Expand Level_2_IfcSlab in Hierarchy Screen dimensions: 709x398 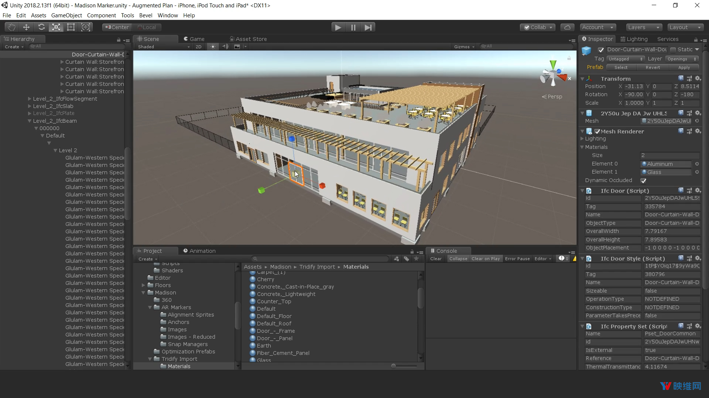point(30,106)
